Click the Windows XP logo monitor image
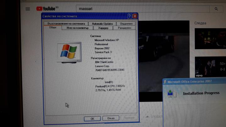Image resolution: width=226 pixels, height=127 pixels. (69, 53)
